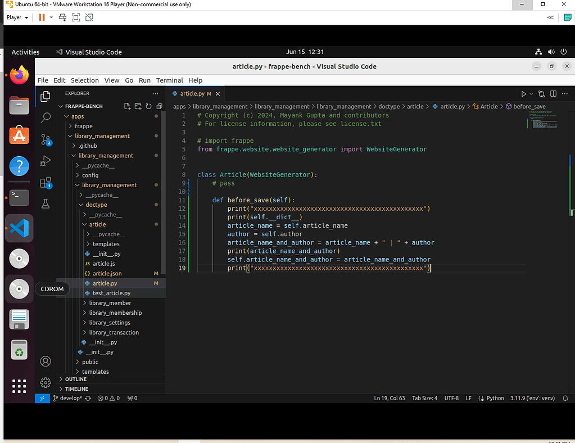The image size is (575, 443).
Task: Open the Search view in activity bar
Action: click(46, 117)
